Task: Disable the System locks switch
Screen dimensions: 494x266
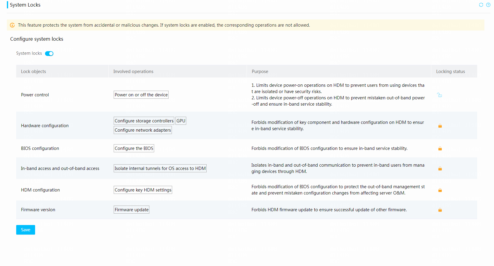Action: tap(49, 54)
